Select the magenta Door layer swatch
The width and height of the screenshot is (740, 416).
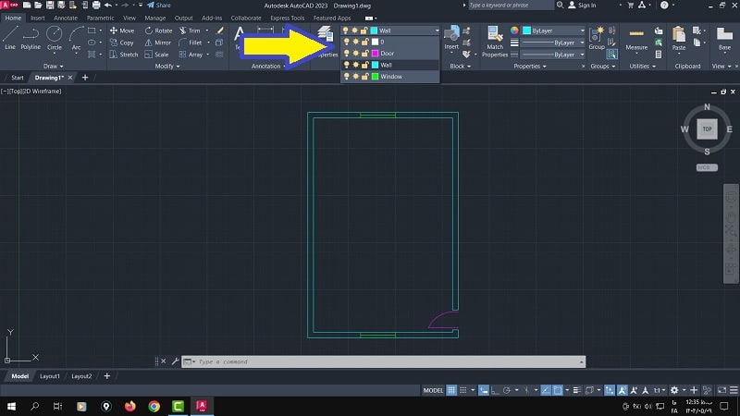pyautogui.click(x=376, y=54)
